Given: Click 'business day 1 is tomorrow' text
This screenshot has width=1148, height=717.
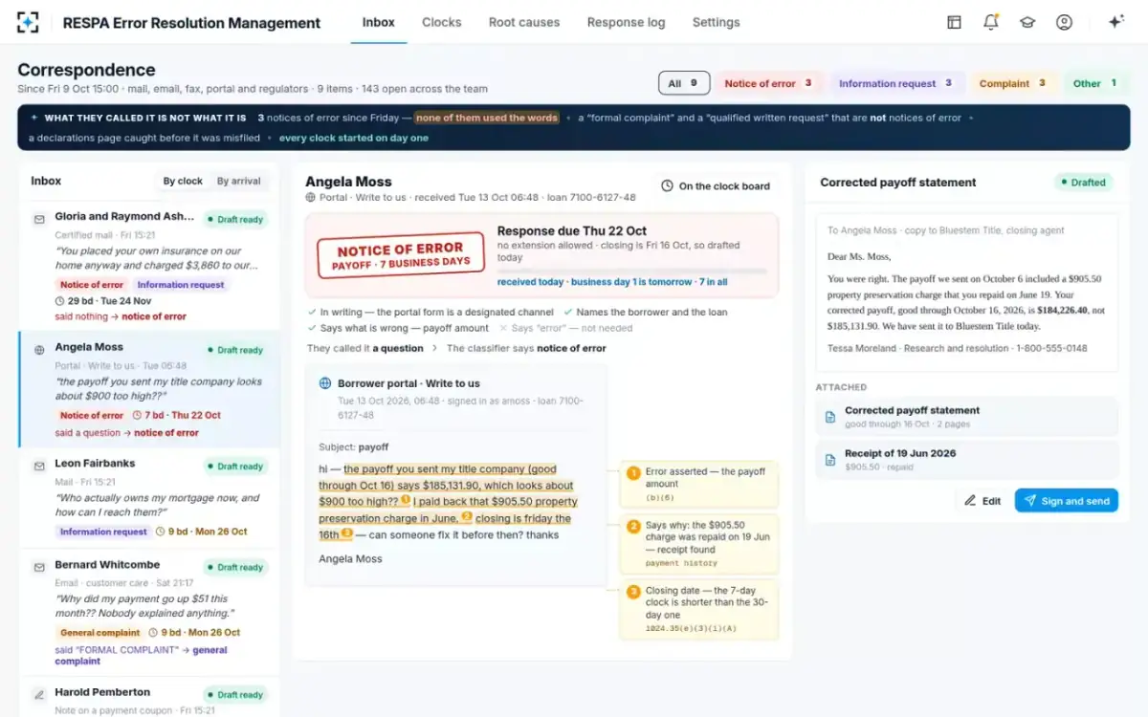Looking at the screenshot, I should click(631, 282).
